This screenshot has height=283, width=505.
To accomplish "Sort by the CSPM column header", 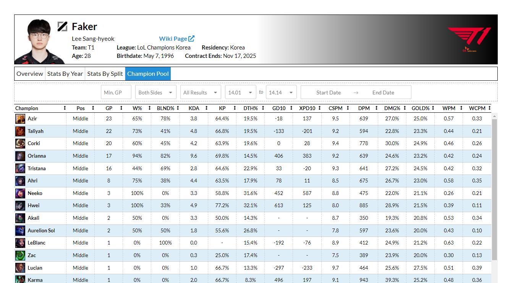I will [x=335, y=108].
